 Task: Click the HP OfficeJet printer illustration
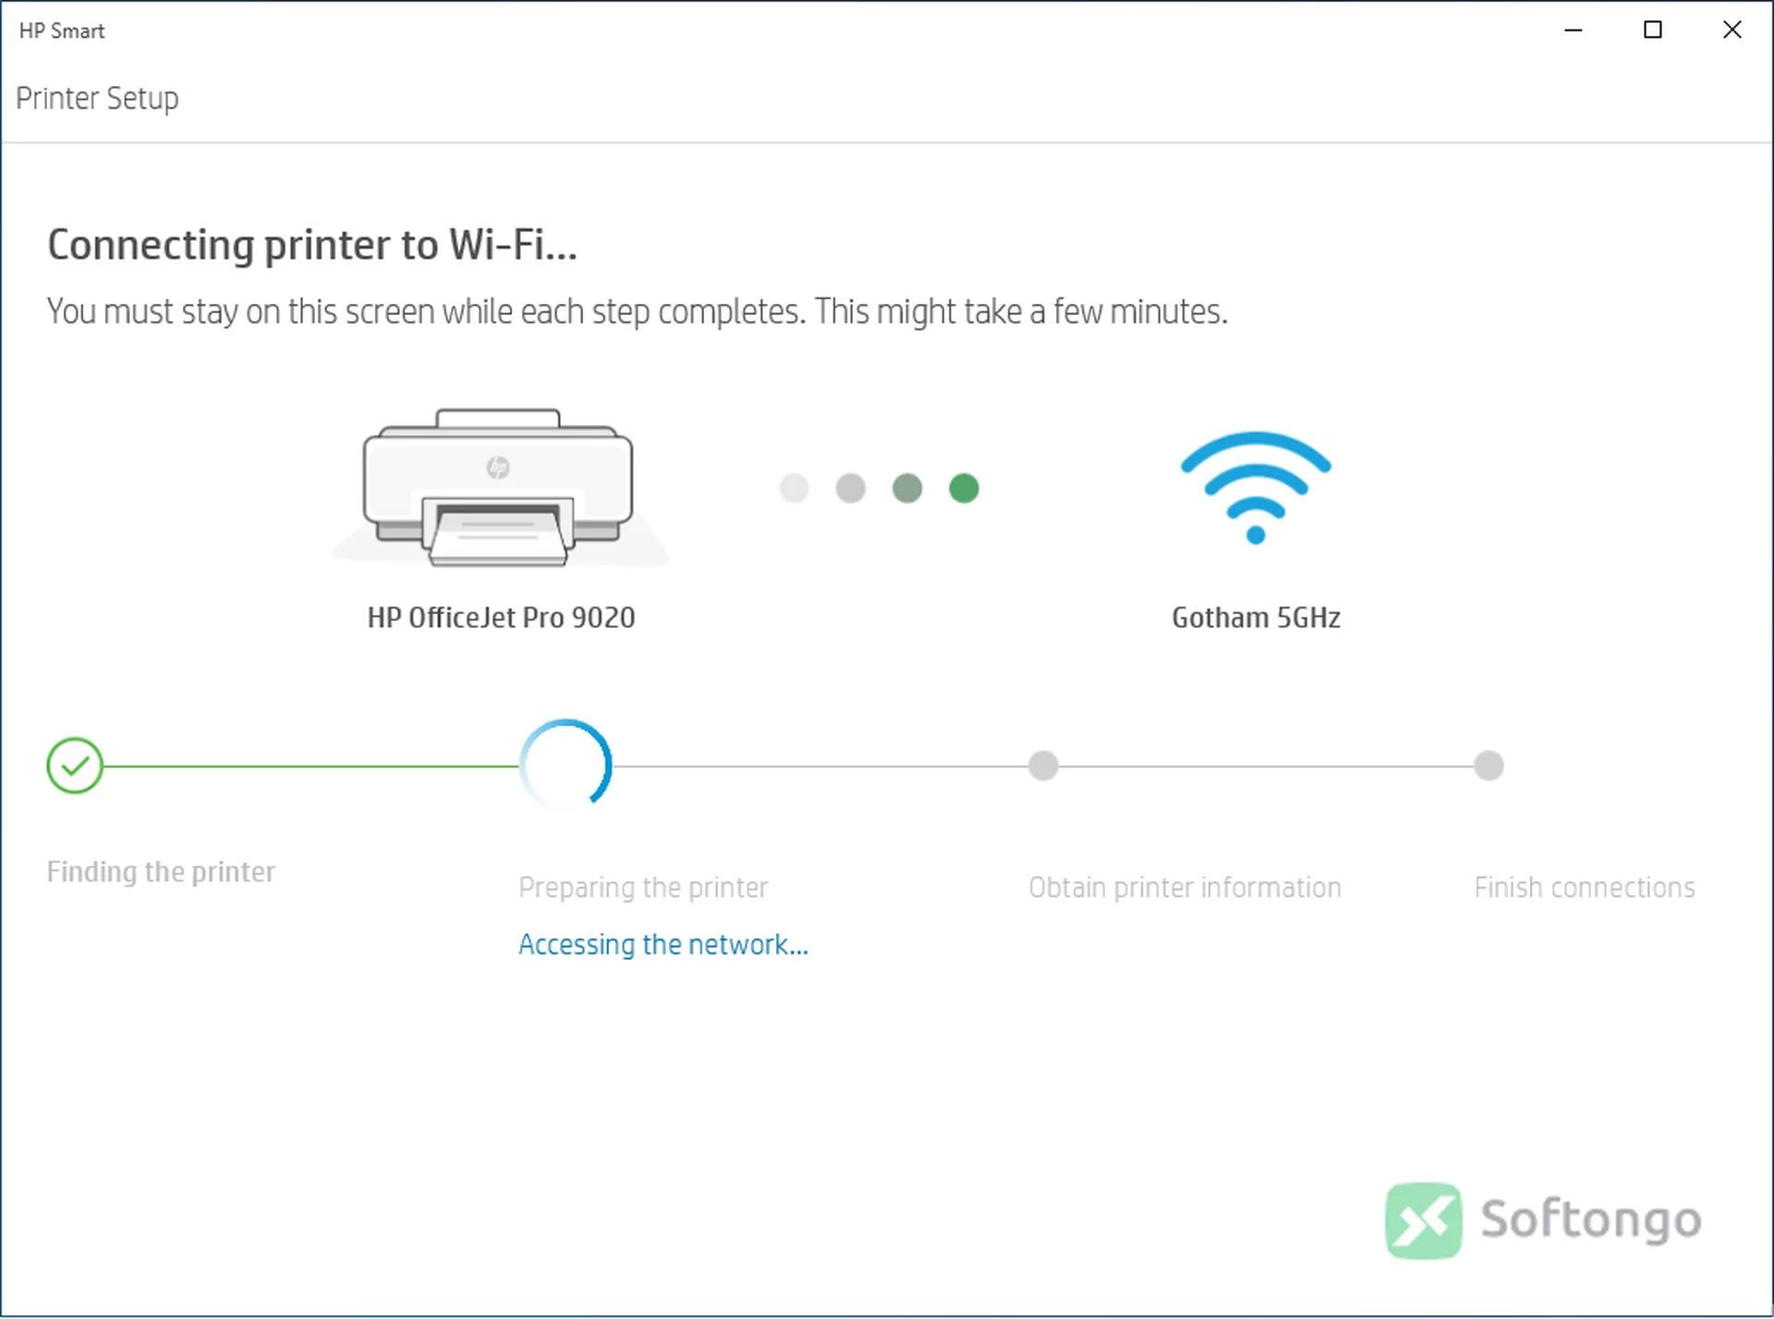point(500,488)
